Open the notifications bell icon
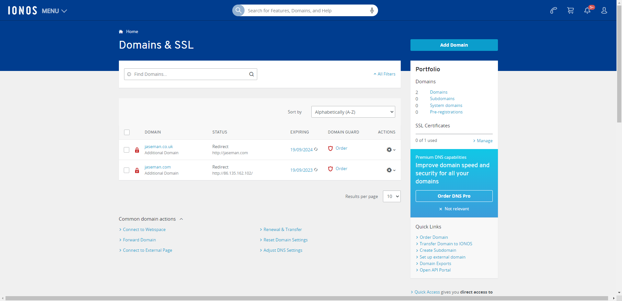The width and height of the screenshot is (622, 301). click(x=587, y=11)
